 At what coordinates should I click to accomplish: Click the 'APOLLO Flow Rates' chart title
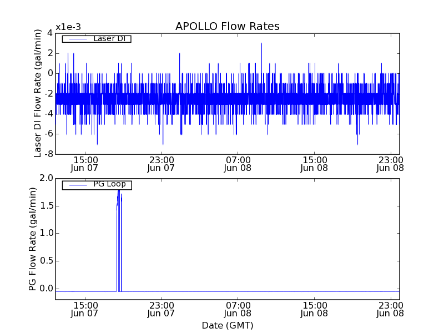[228, 26]
